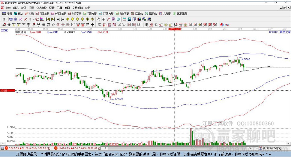Click the 3.4500 low price label
Image resolution: width=291 pixels, height=157 pixels.
119,99
